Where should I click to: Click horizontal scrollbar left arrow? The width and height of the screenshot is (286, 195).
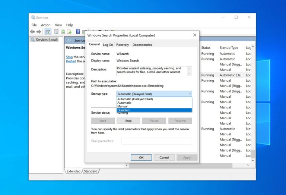(x=127, y=166)
